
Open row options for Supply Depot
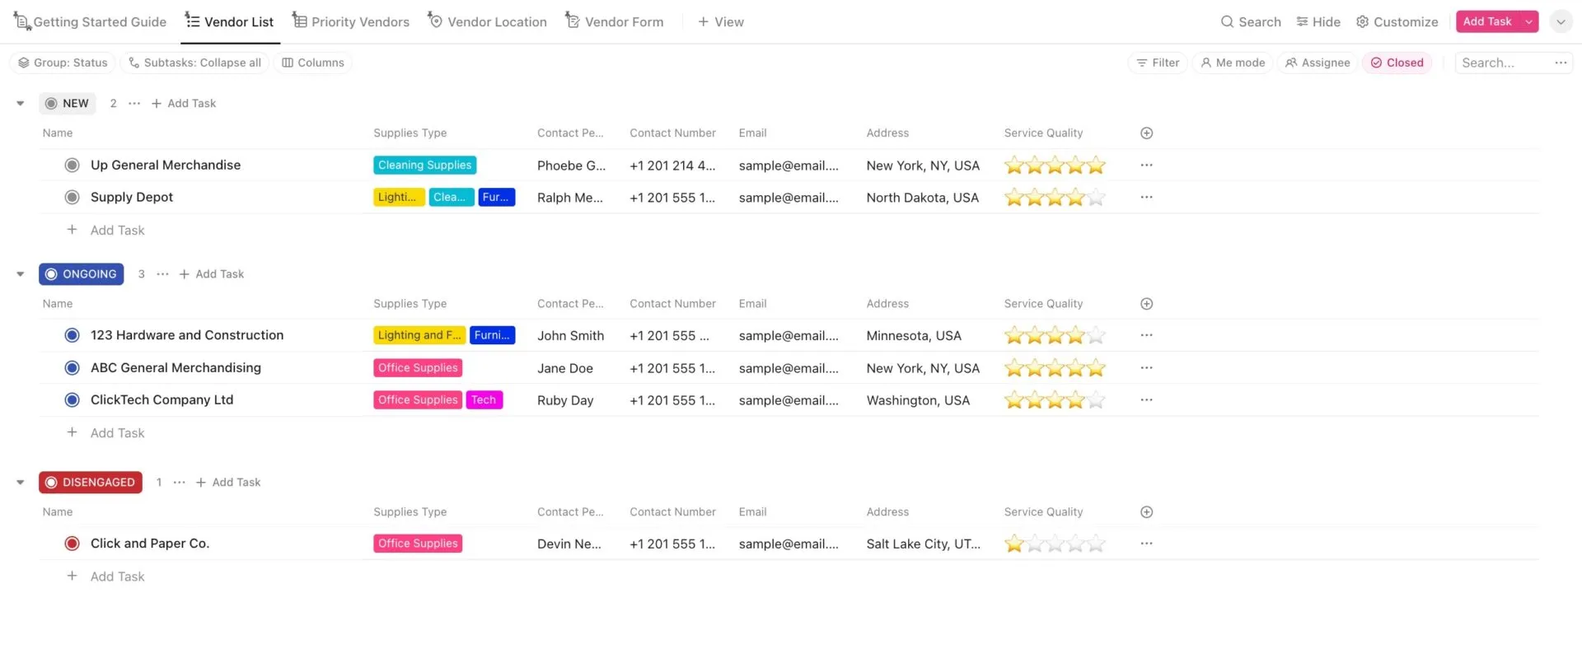[1146, 198]
